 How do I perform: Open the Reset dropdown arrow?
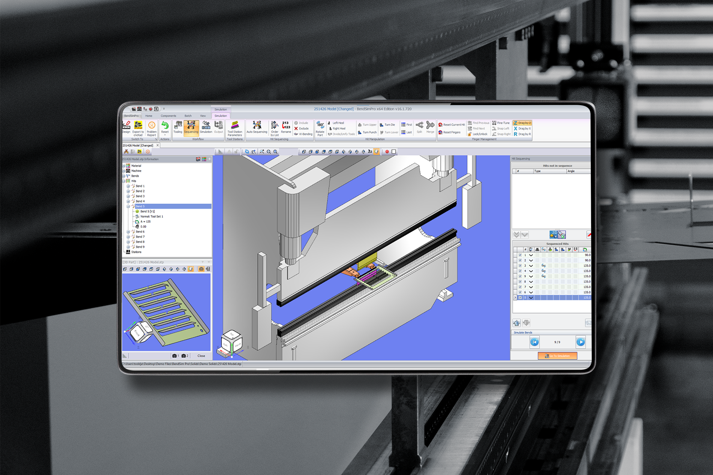click(x=165, y=135)
